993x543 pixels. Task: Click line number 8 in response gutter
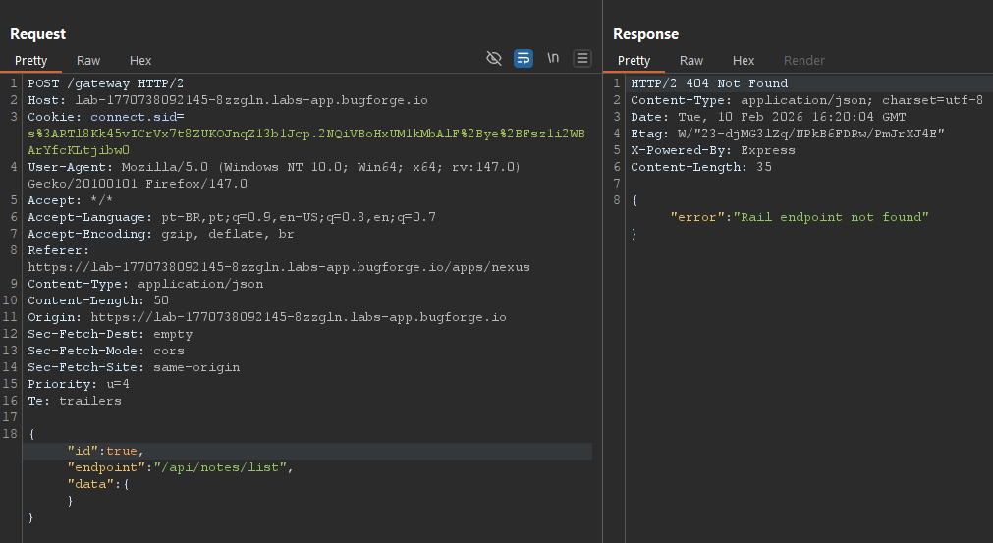click(x=617, y=200)
